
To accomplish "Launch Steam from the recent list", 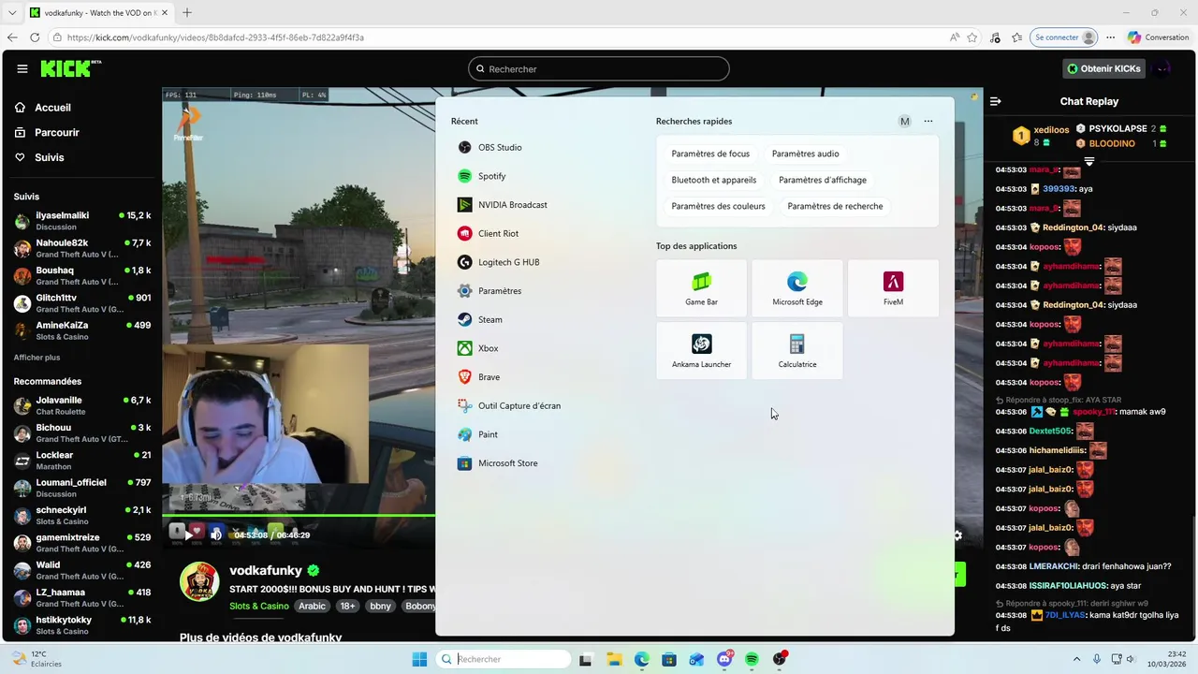I will [481, 319].
